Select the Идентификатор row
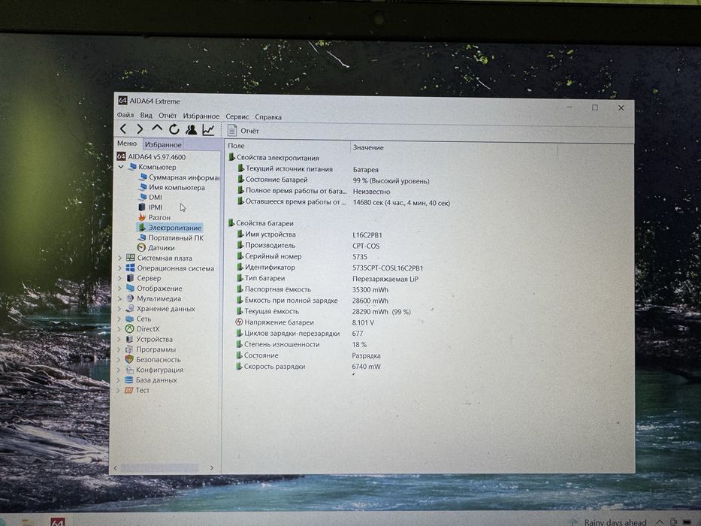701x526 pixels. [x=330, y=268]
